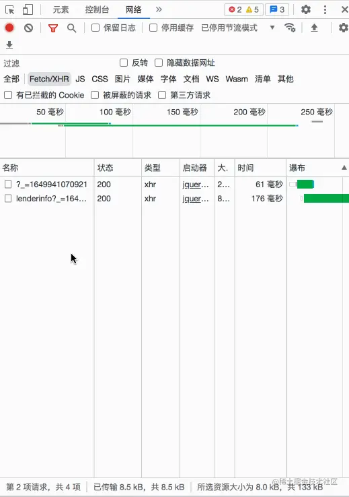The height and width of the screenshot is (497, 349).
Task: Select the ?_=1649941070921 request name
Action: (x=52, y=185)
